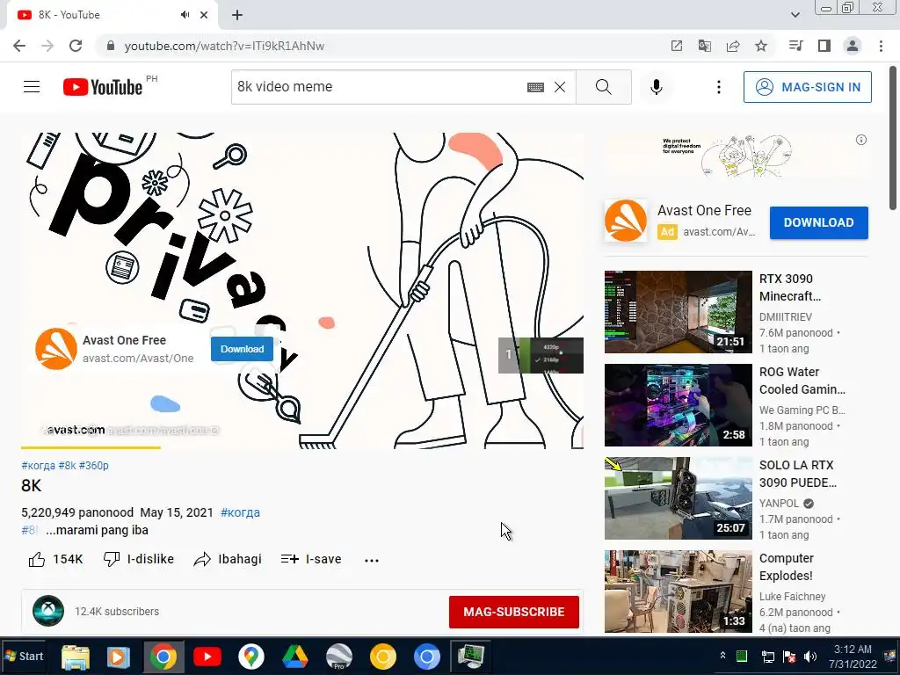Open the ad info icon in sidebar
This screenshot has width=900, height=675.
(x=861, y=140)
